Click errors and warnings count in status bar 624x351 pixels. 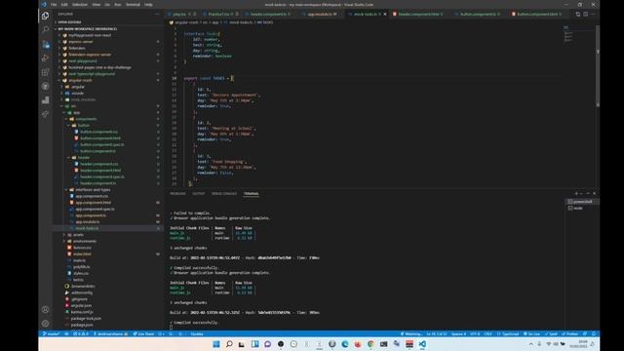(x=81, y=333)
